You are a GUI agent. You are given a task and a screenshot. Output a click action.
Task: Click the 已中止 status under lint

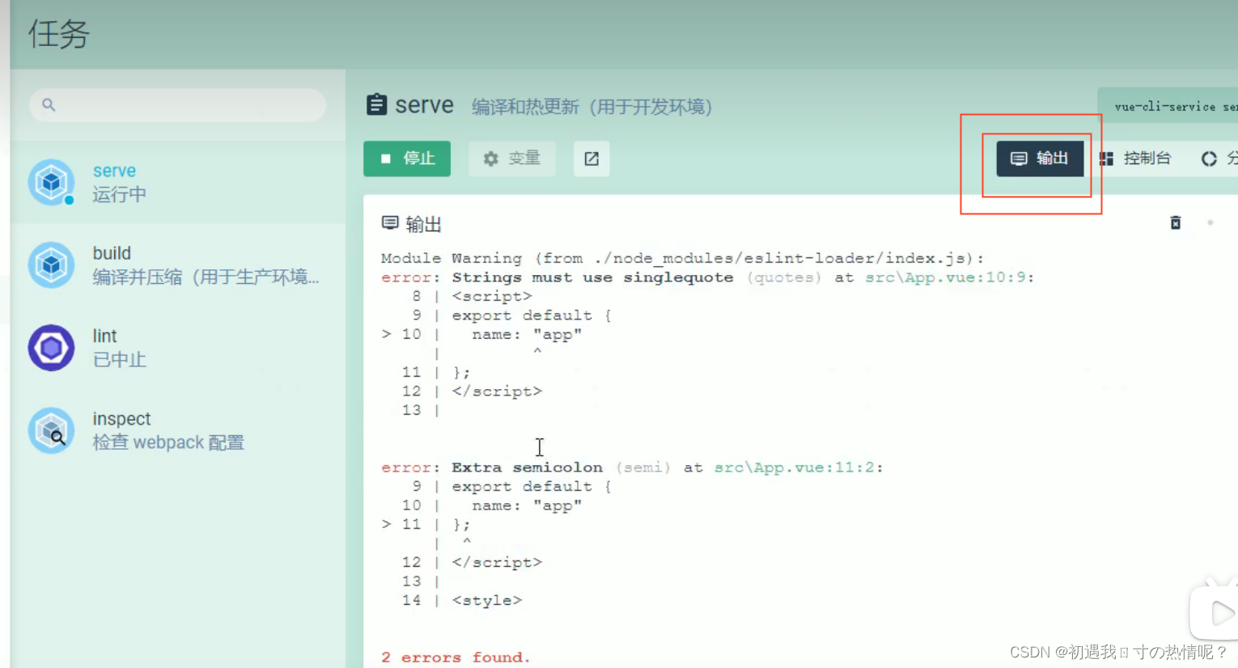pos(119,359)
